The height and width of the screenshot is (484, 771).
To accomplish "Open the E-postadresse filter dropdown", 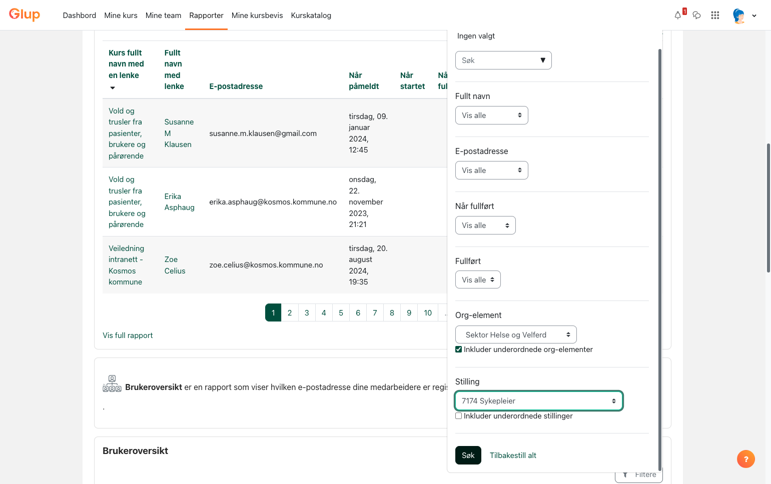I will pos(491,170).
